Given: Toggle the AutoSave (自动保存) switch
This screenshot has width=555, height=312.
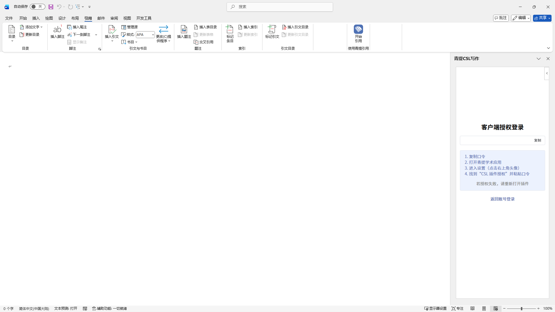Looking at the screenshot, I should point(37,7).
